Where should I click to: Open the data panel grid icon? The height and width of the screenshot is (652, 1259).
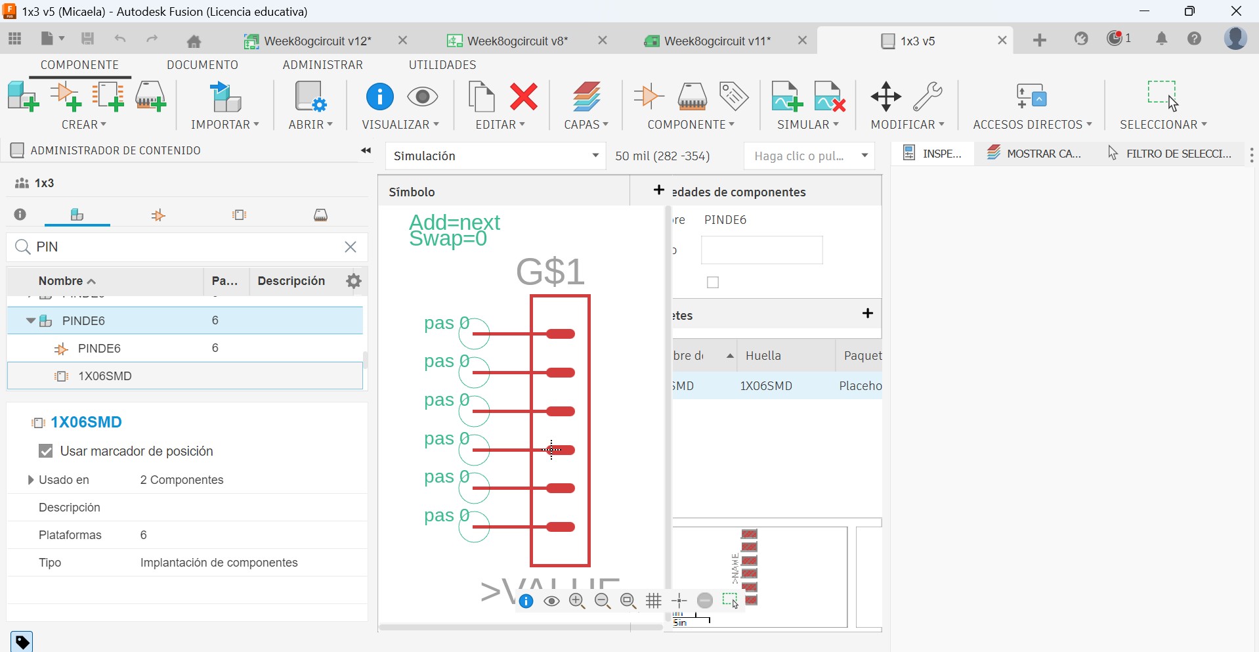pos(14,39)
